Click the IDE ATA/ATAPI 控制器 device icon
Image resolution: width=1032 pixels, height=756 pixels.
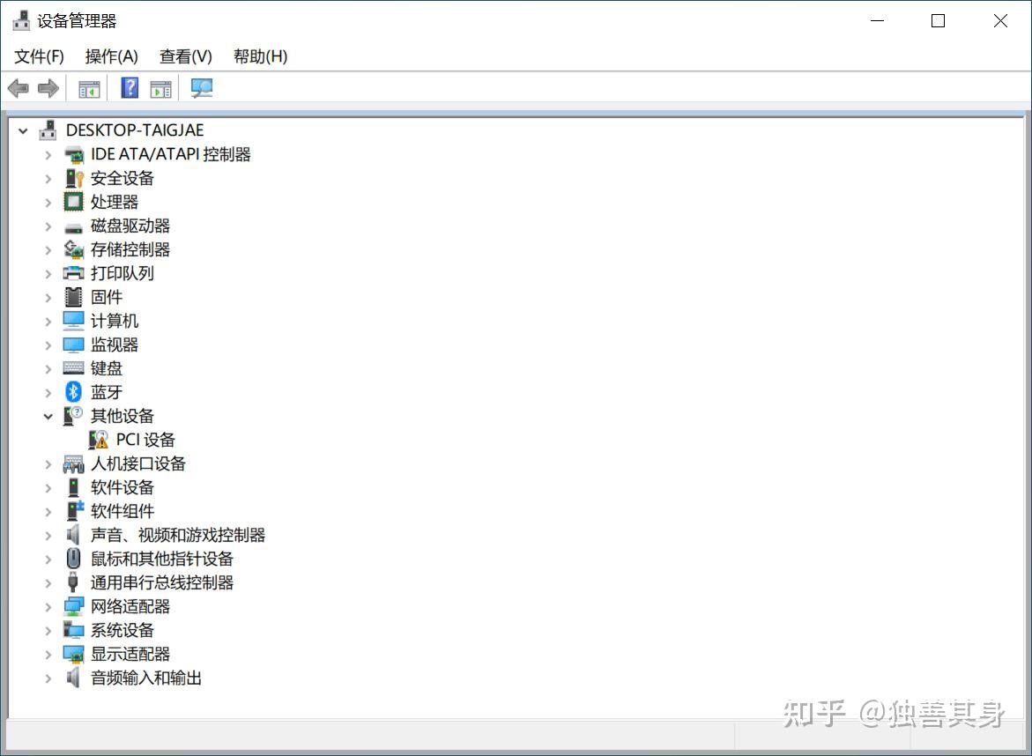click(x=74, y=154)
